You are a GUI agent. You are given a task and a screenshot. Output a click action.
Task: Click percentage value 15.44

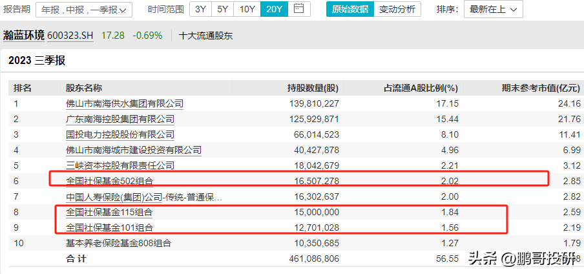tap(448, 119)
